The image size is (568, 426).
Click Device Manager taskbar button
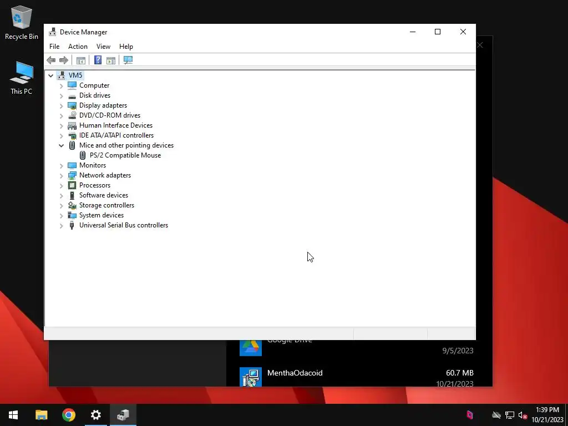coord(123,415)
